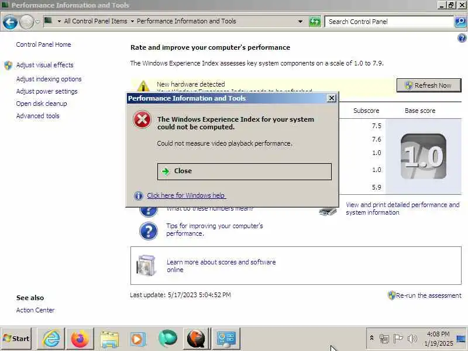Screen dimensions: 468x351
Task: Click the yellow warning triangle icon
Action: point(143,86)
